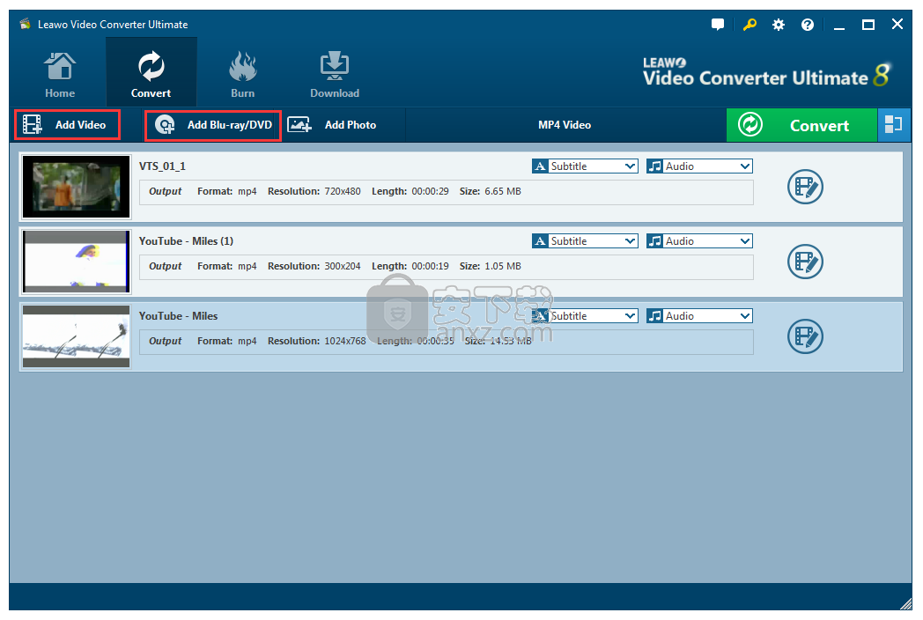The image size is (923, 620).
Task: Expand Subtitle dropdown for VTS_01_1
Action: tap(585, 166)
